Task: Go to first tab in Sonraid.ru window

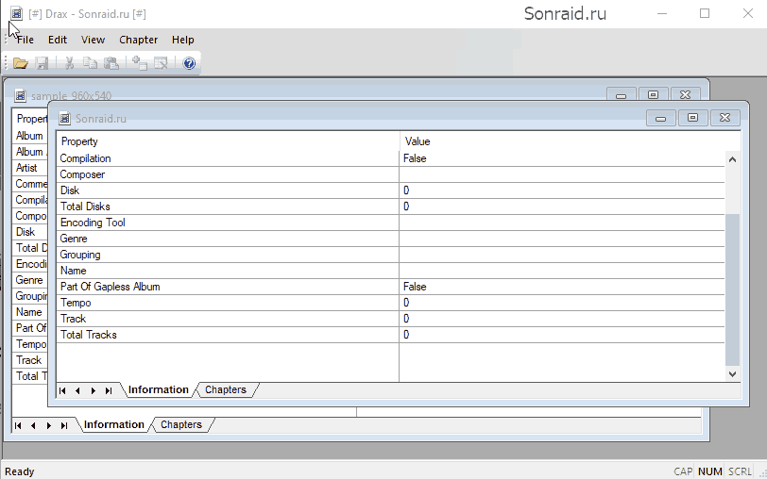Action: [x=62, y=390]
